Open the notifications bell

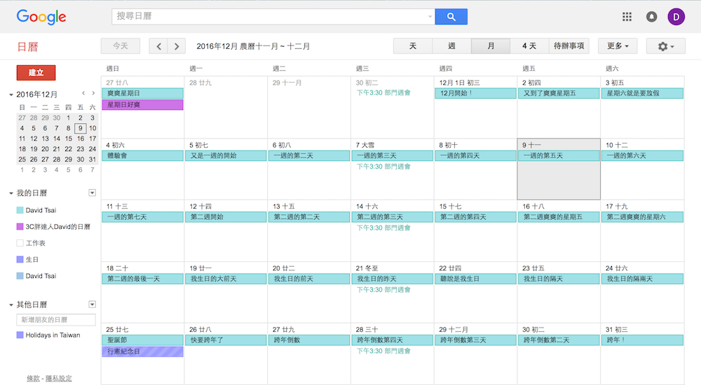coord(651,17)
